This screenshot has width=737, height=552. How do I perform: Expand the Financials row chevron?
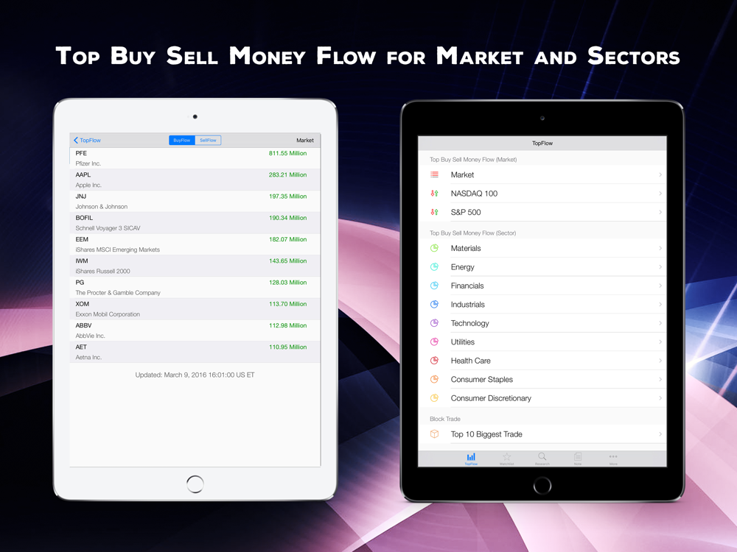[660, 286]
